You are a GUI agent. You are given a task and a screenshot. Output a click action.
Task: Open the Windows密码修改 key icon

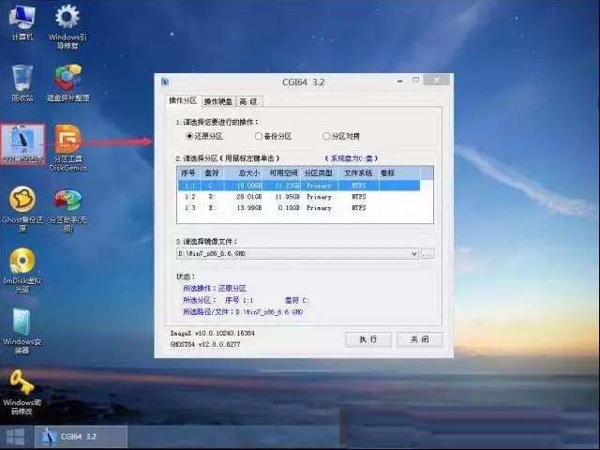22,393
